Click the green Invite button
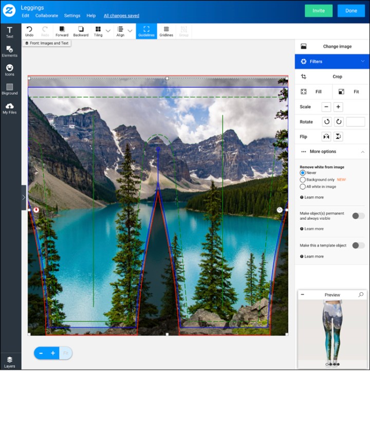Screen dimensions: 370x432 318,11
